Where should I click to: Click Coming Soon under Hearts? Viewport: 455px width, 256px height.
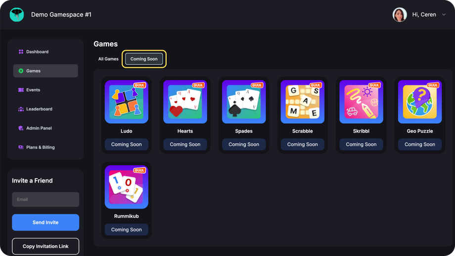185,145
